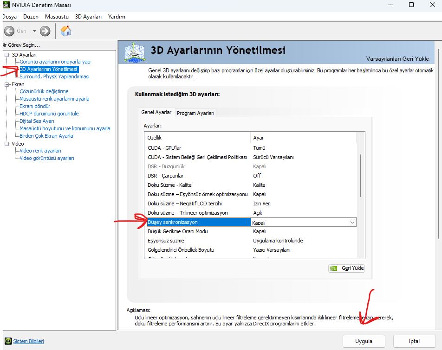The image size is (442, 350).
Task: Collapse the Video tree node
Action: tap(7, 144)
